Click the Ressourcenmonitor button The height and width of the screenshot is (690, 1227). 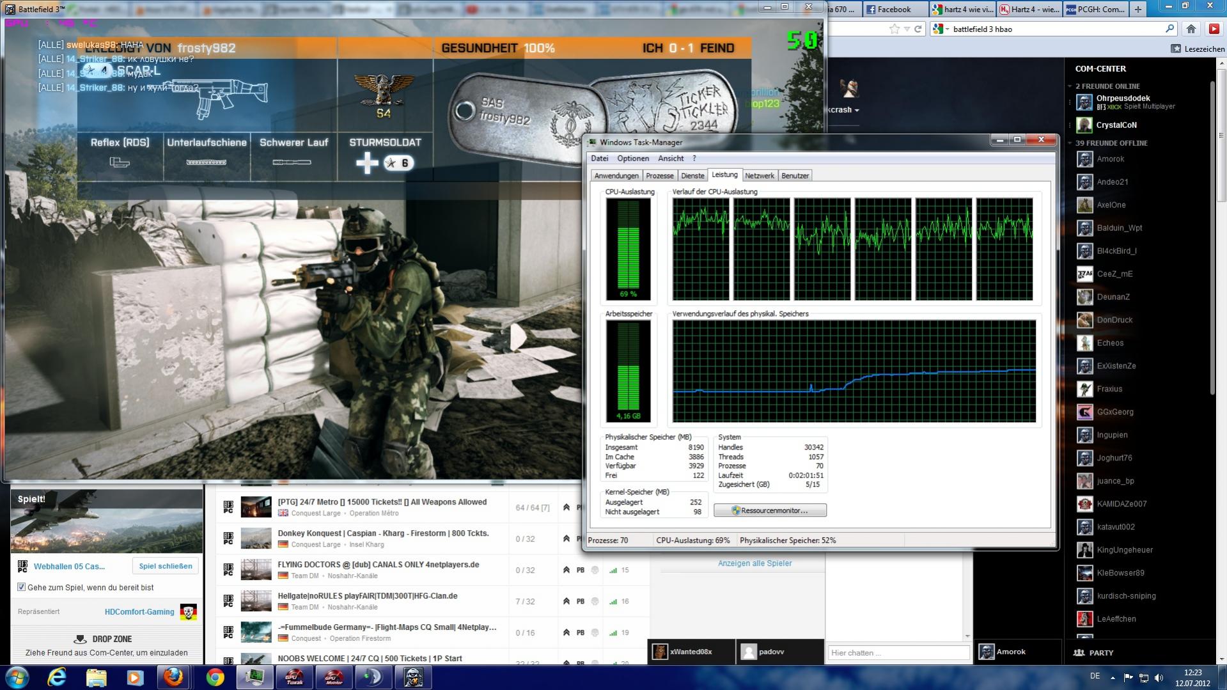coord(770,510)
